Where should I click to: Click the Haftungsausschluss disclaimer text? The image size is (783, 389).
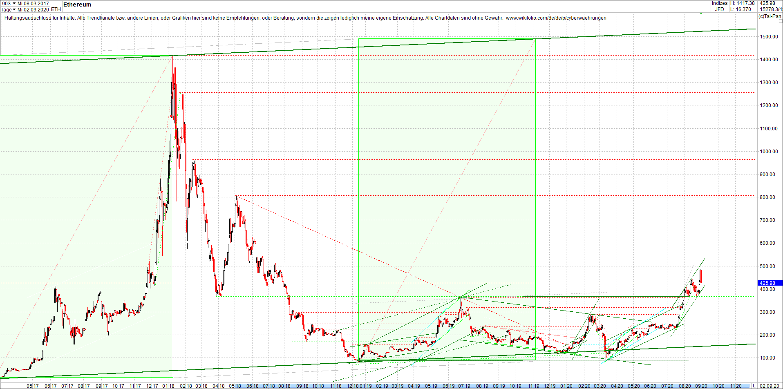point(305,18)
